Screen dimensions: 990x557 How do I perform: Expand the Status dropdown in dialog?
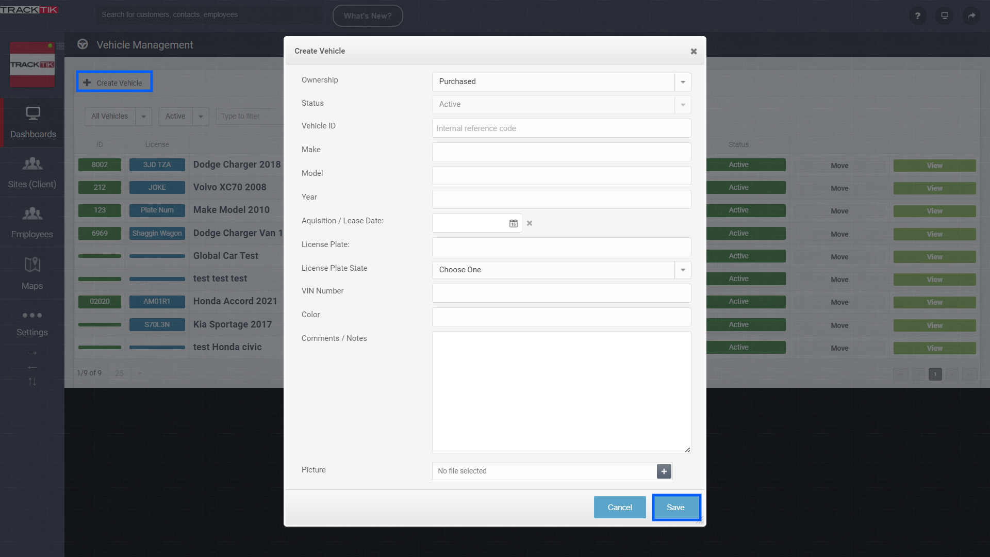(x=683, y=105)
